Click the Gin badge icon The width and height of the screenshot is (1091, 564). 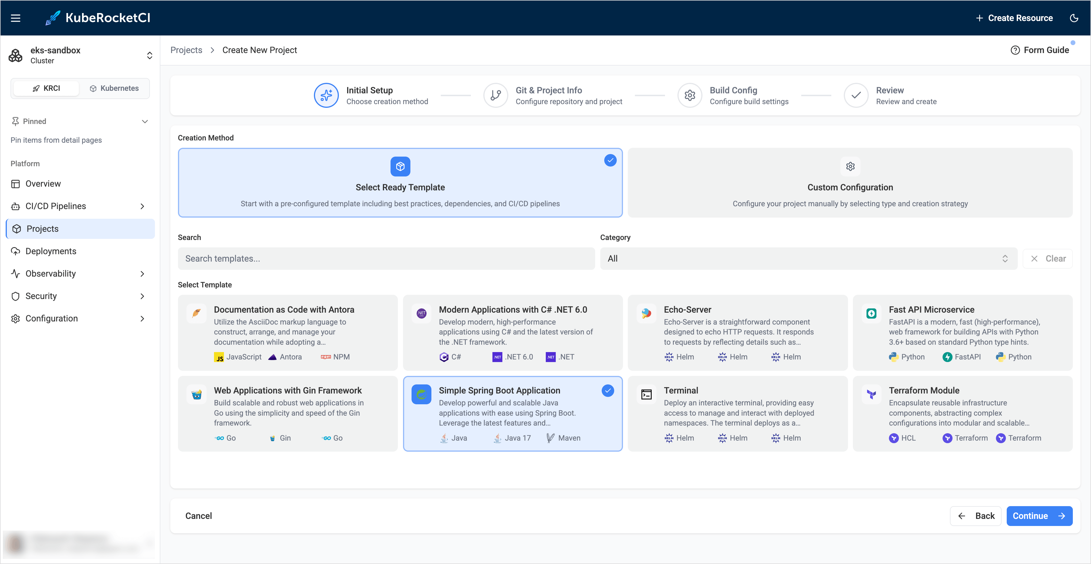point(272,438)
